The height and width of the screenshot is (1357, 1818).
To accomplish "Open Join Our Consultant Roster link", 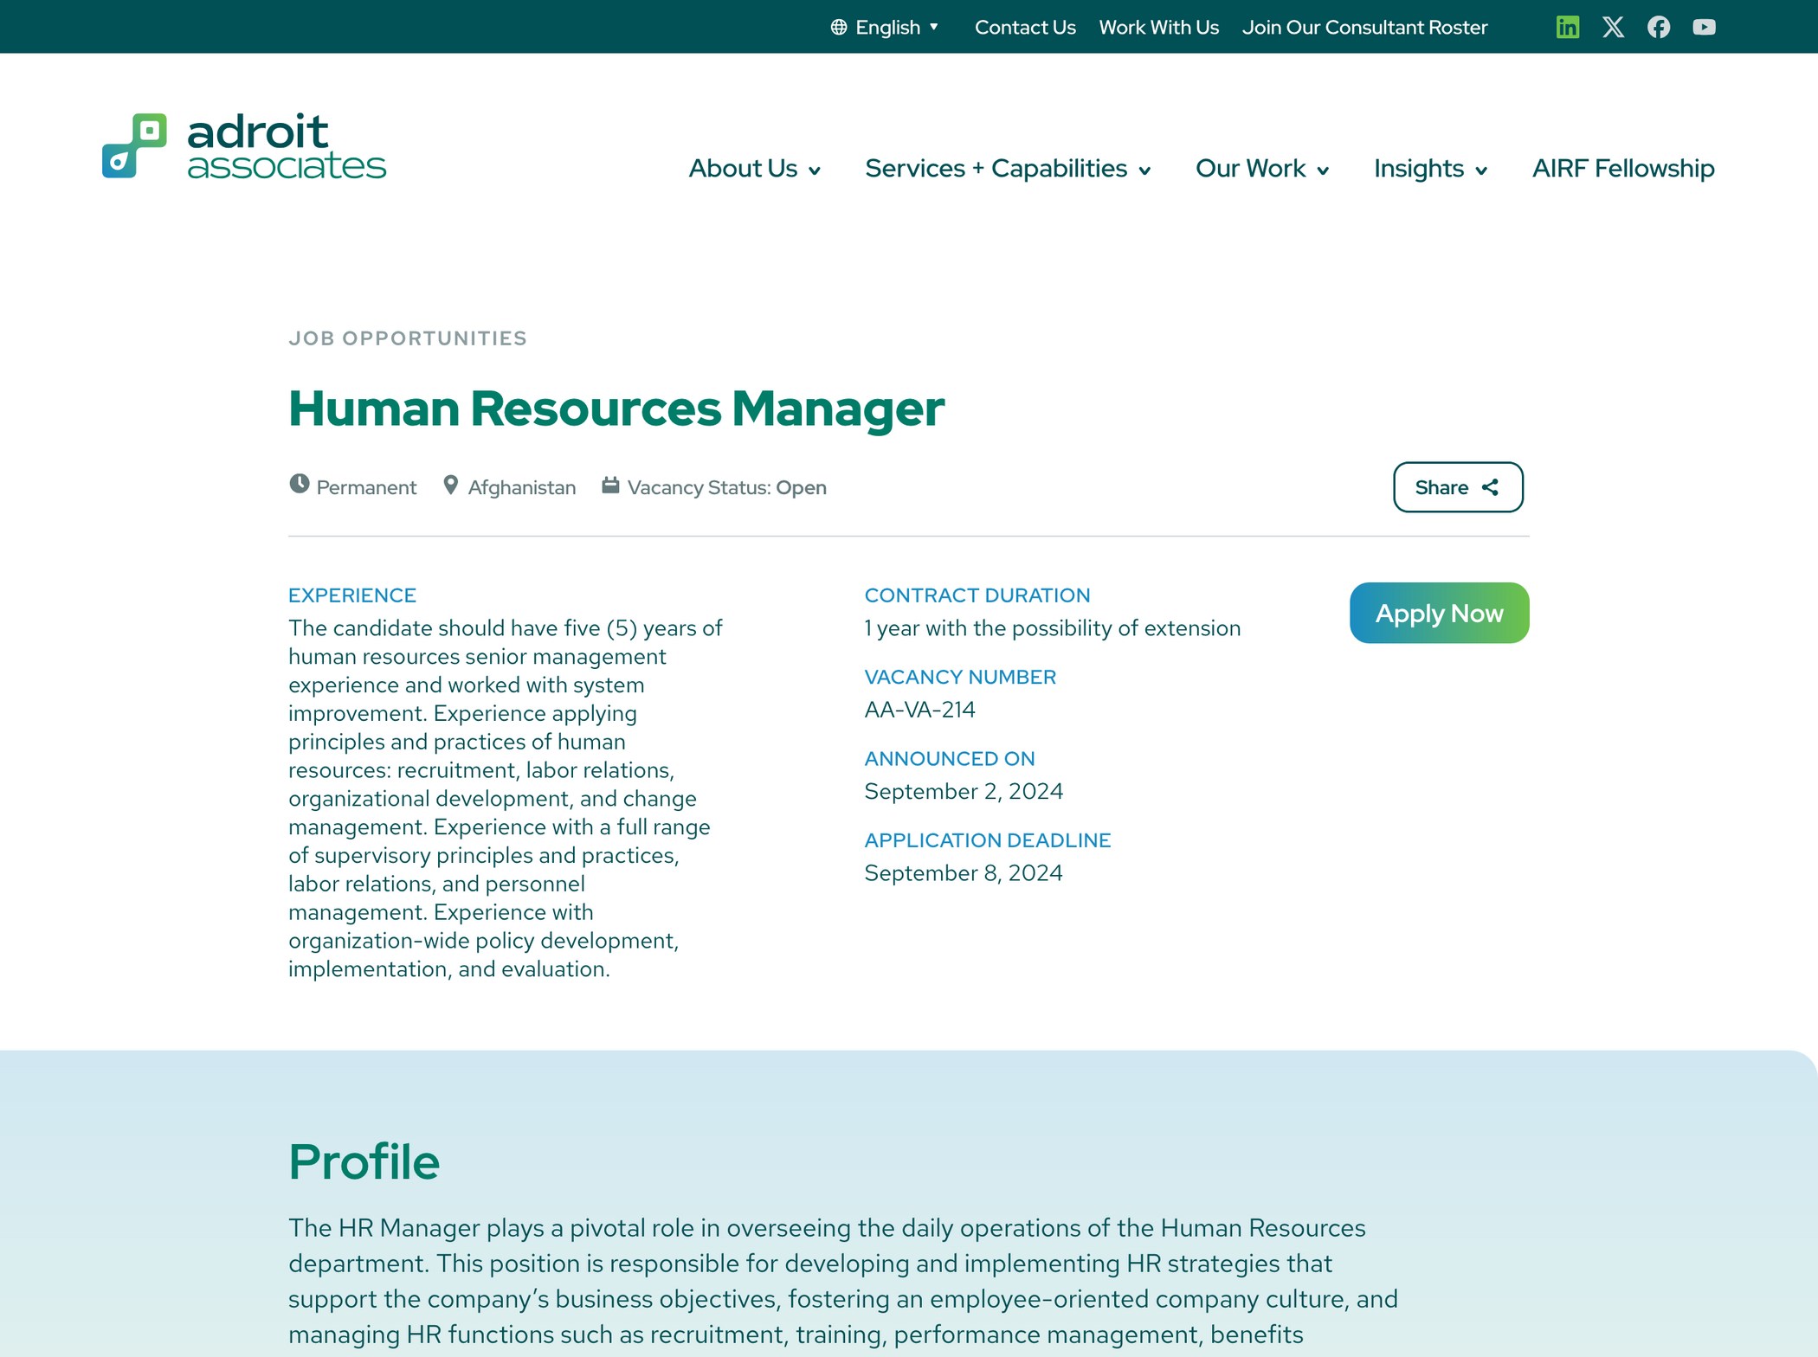I will 1364,27.
